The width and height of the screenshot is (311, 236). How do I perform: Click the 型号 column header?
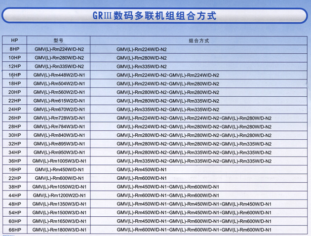(x=58, y=40)
